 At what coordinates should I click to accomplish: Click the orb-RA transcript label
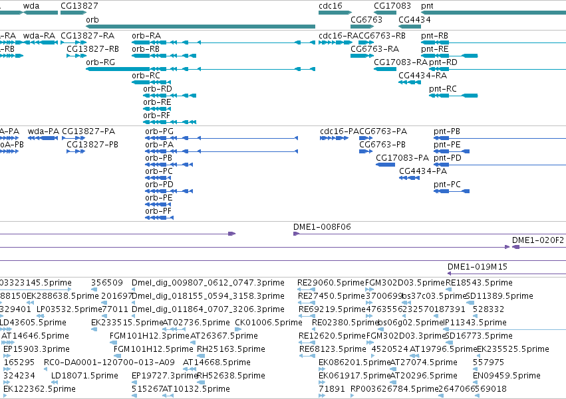146,36
